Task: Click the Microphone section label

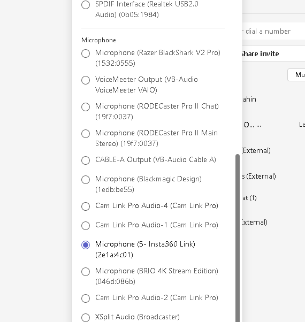Action: point(98,40)
